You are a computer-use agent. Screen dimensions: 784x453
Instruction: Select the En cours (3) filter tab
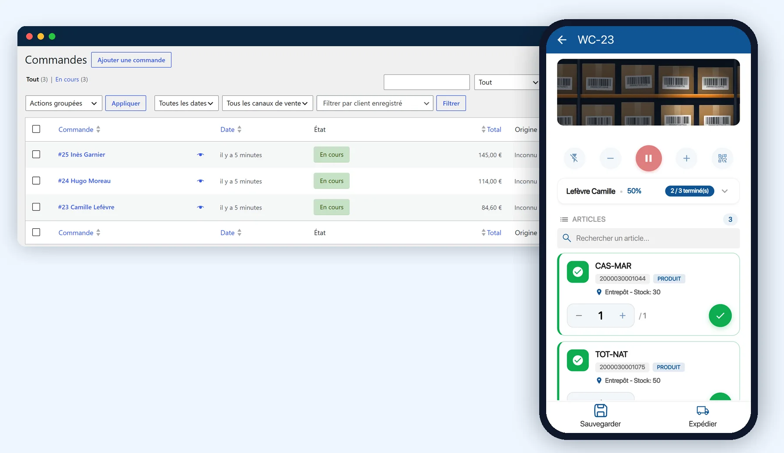coord(71,79)
